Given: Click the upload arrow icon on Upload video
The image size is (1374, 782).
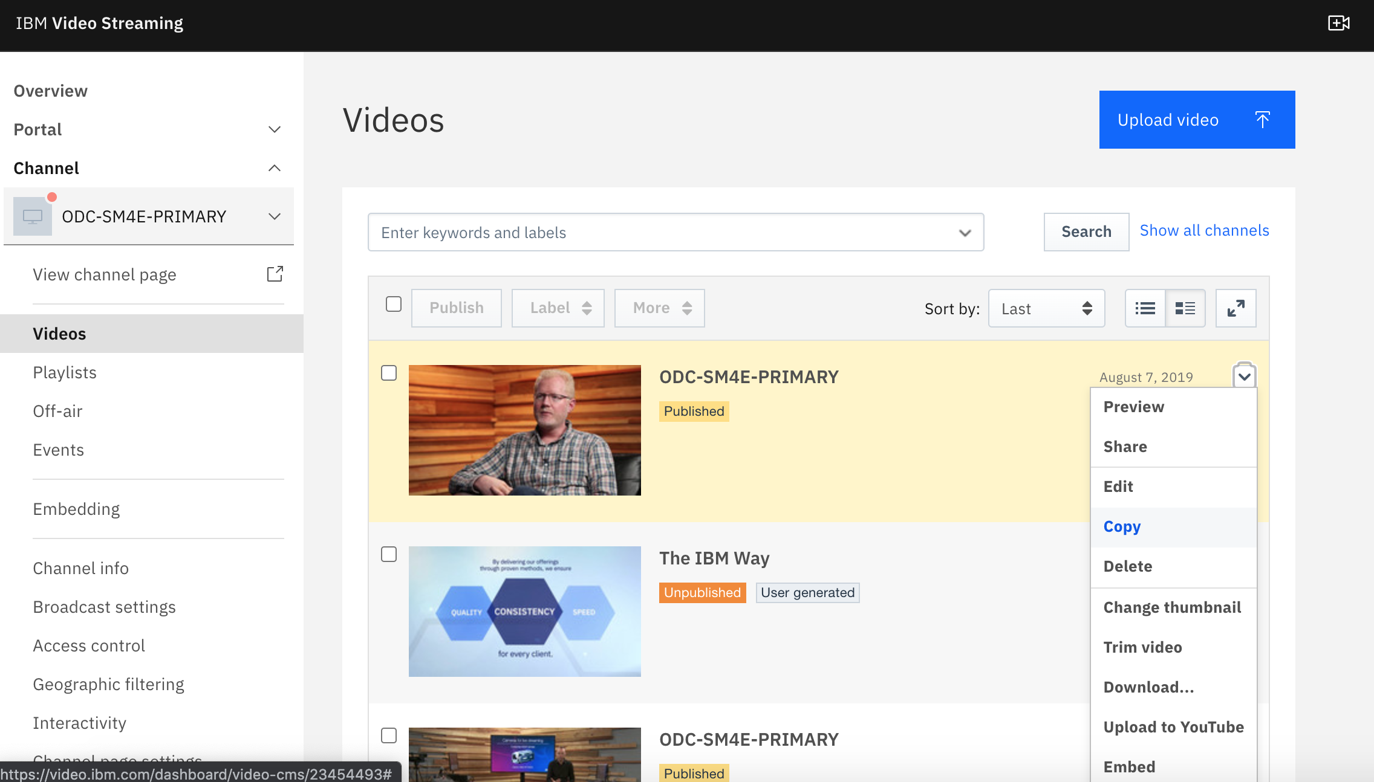Looking at the screenshot, I should tap(1263, 120).
